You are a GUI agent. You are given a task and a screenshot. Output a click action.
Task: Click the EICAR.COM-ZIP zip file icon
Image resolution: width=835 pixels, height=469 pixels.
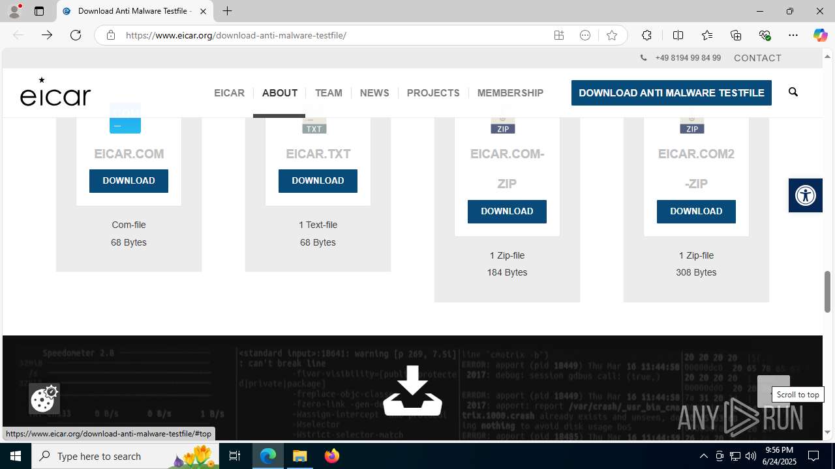502,125
